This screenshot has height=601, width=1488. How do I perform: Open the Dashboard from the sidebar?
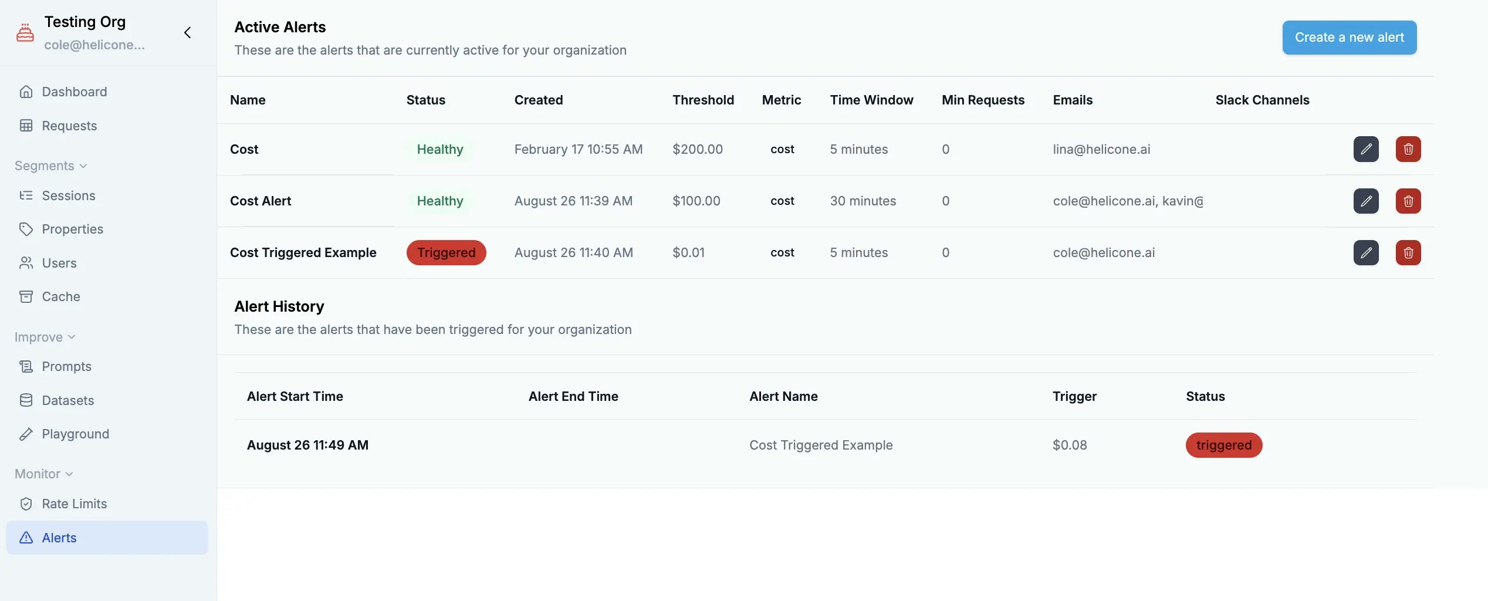click(74, 92)
